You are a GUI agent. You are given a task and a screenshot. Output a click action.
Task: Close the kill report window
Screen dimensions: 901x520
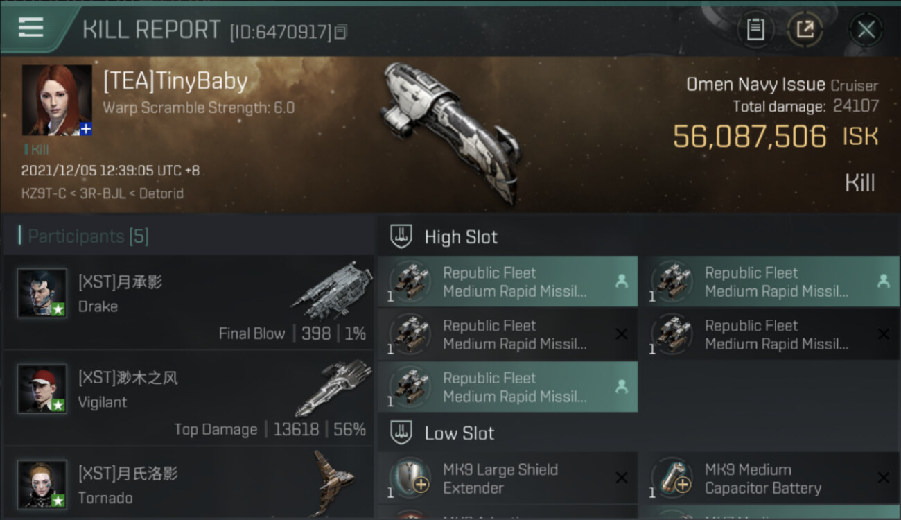pyautogui.click(x=866, y=30)
